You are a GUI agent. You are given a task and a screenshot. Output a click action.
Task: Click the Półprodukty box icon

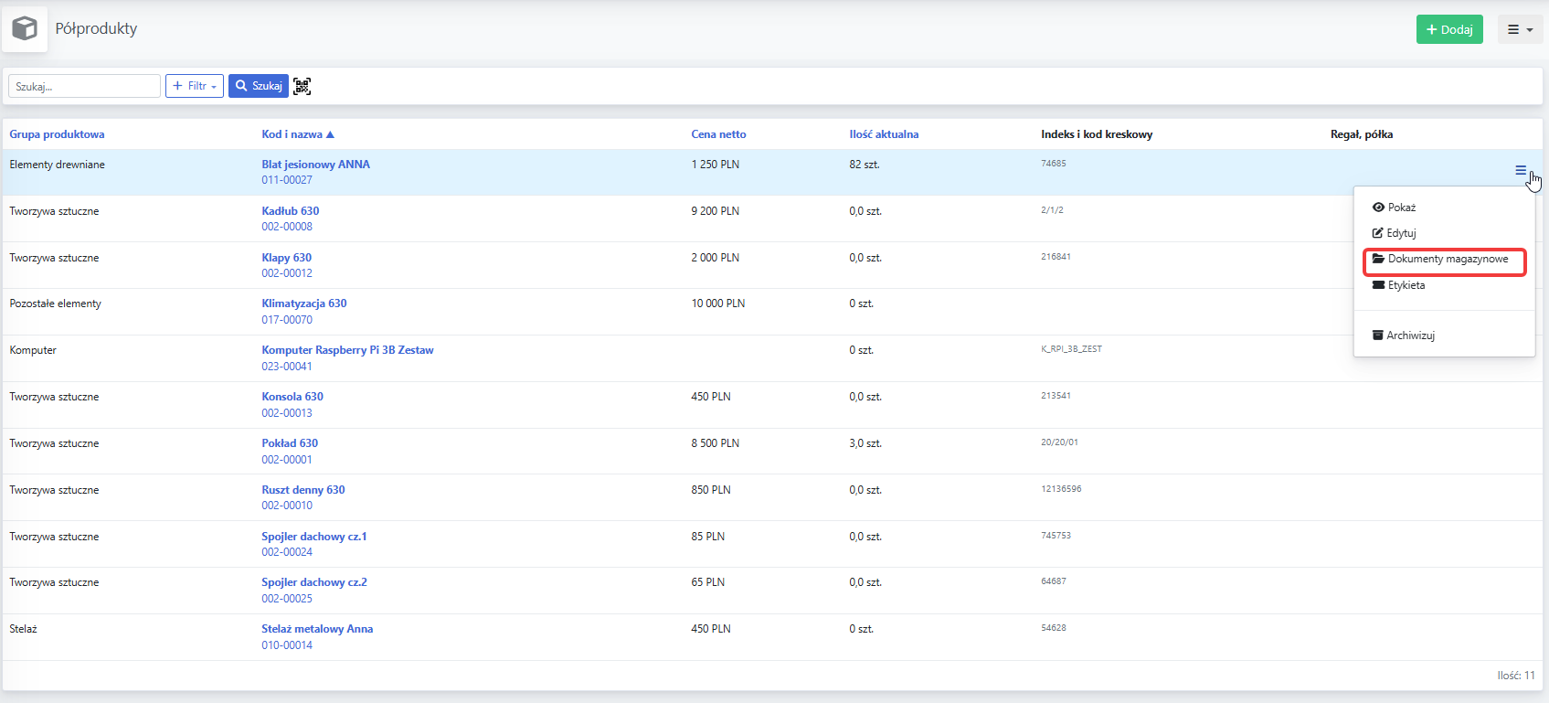[25, 28]
